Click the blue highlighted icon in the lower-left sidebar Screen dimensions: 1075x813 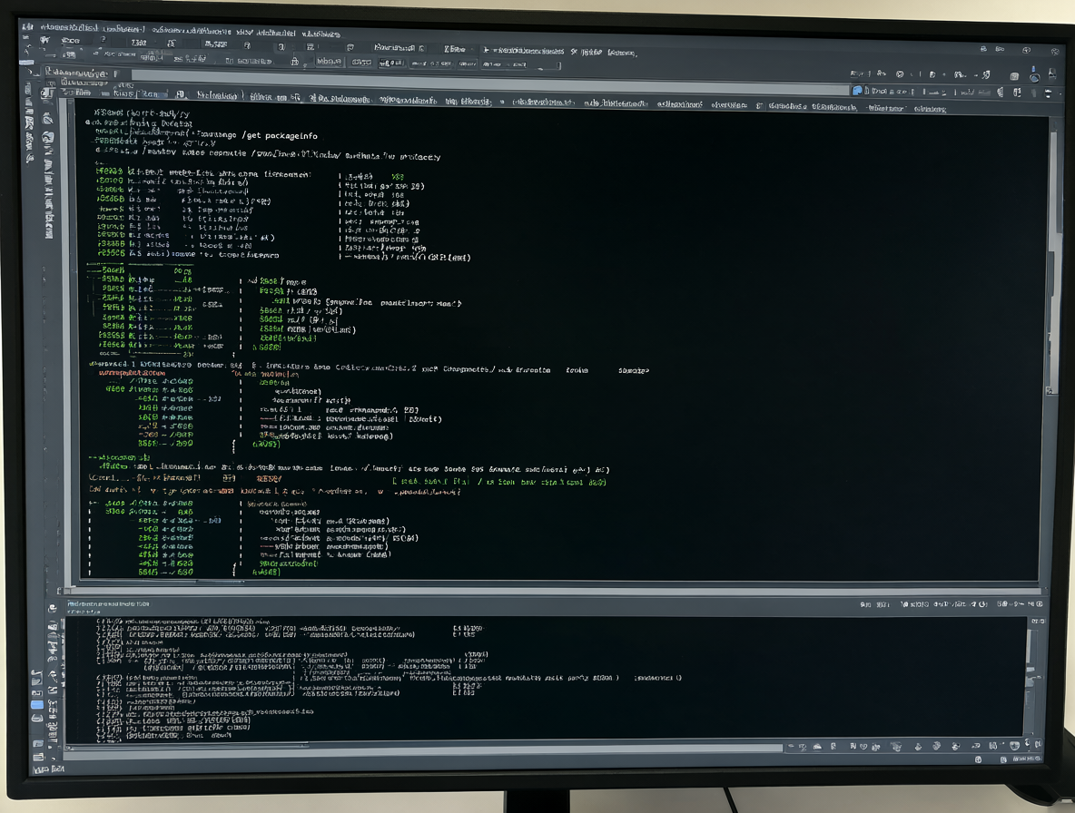coord(37,704)
